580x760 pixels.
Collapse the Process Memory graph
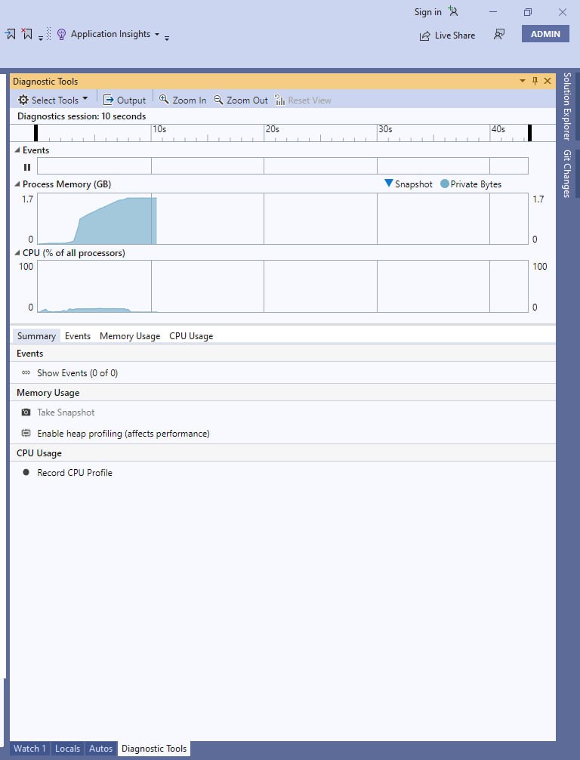(x=17, y=184)
